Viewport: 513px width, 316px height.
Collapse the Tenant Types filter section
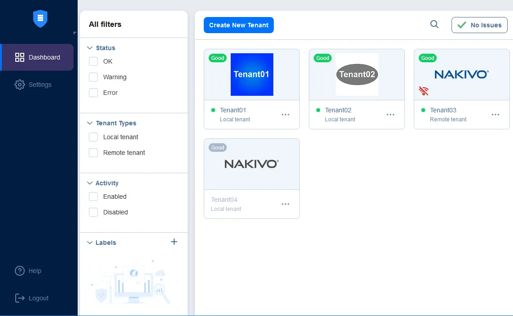pos(90,123)
